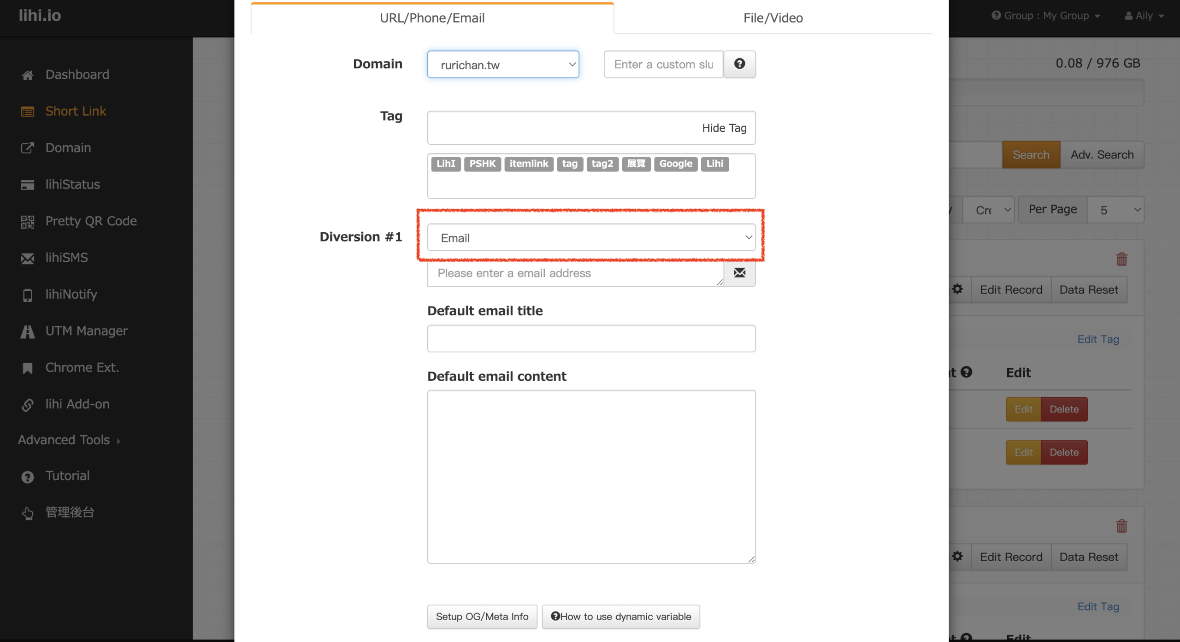Click the Dashboard home icon in sidebar
Screen dimensions: 1180x642
(27, 75)
